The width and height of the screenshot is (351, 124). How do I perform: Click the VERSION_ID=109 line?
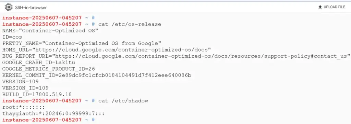(25, 88)
